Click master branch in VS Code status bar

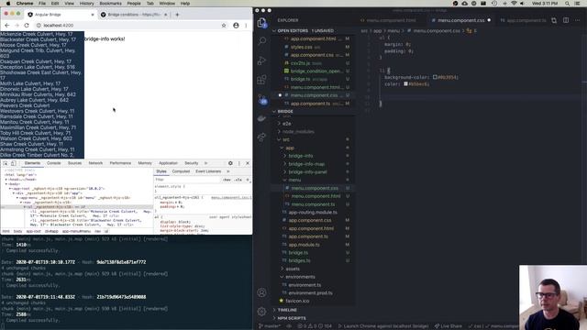point(271,326)
